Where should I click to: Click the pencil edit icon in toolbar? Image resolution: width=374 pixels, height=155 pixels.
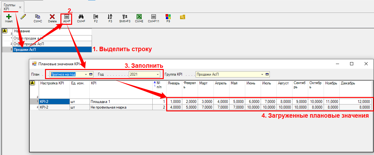23,16
